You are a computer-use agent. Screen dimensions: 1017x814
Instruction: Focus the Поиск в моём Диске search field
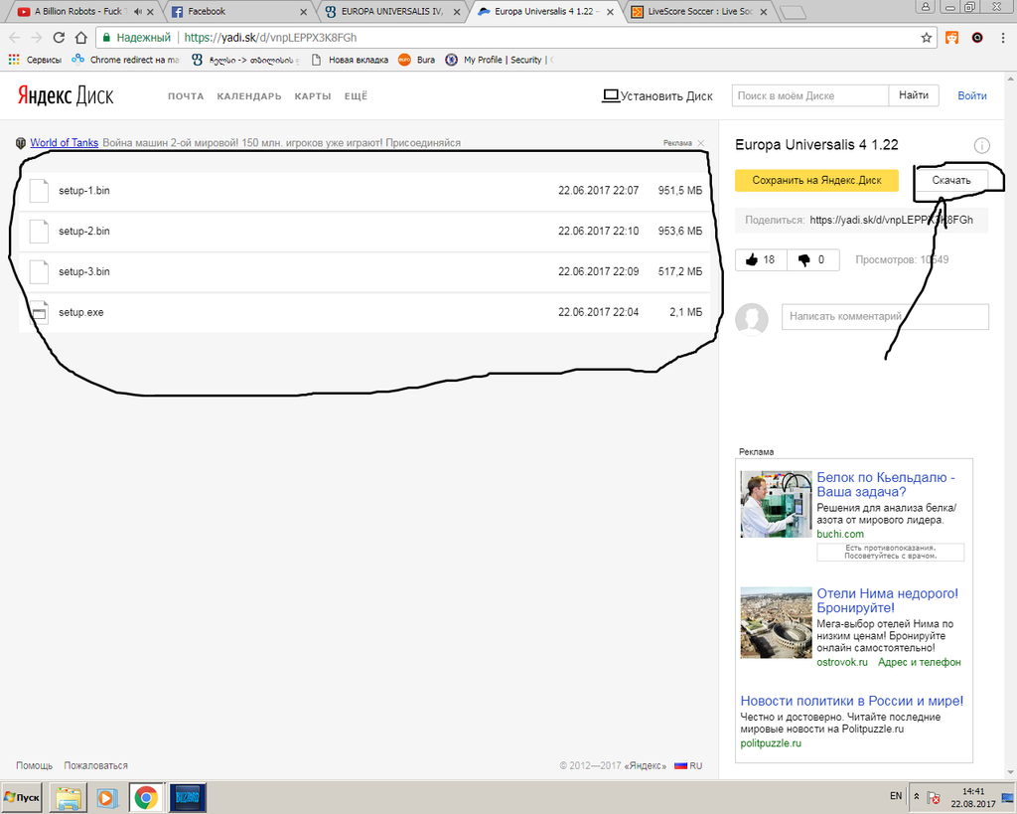810,95
